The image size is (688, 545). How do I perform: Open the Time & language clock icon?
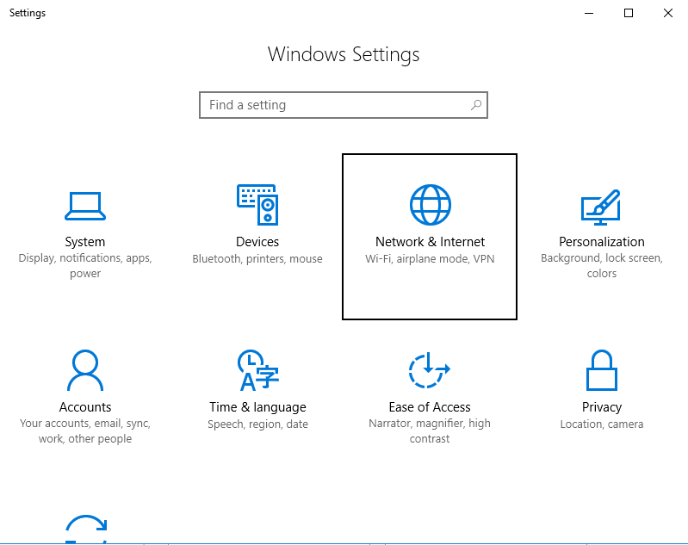coord(257,370)
